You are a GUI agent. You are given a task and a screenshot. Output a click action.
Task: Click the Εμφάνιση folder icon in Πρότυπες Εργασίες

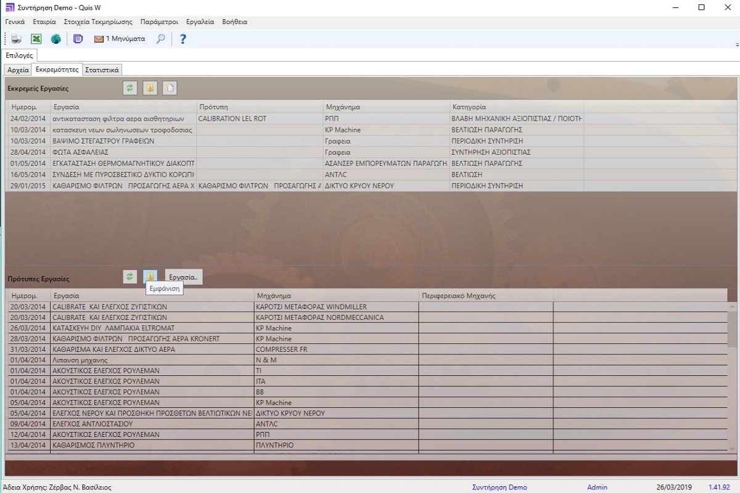point(150,277)
